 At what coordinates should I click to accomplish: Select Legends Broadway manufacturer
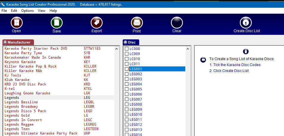pyautogui.click(x=59, y=106)
